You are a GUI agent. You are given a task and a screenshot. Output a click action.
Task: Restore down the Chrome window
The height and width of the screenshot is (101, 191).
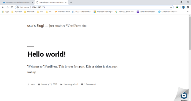(x=181, y=2)
